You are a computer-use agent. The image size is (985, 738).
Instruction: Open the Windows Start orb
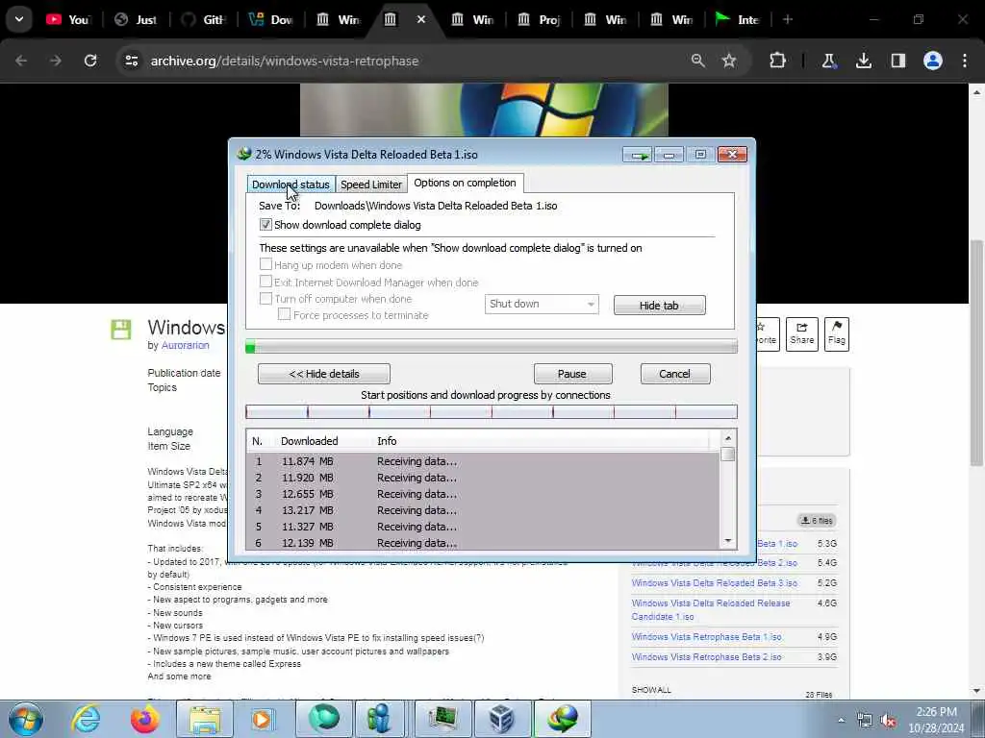pyautogui.click(x=26, y=719)
